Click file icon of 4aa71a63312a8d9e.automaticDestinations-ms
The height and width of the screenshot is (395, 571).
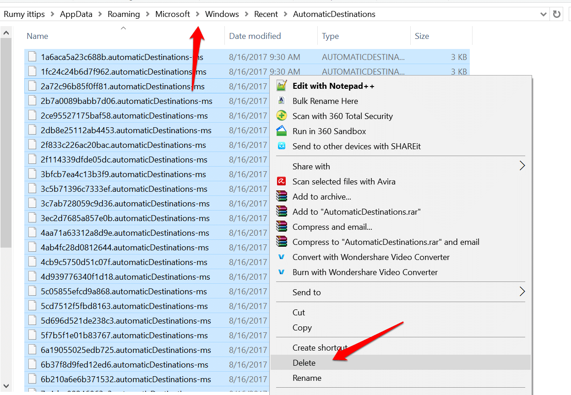pos(32,233)
